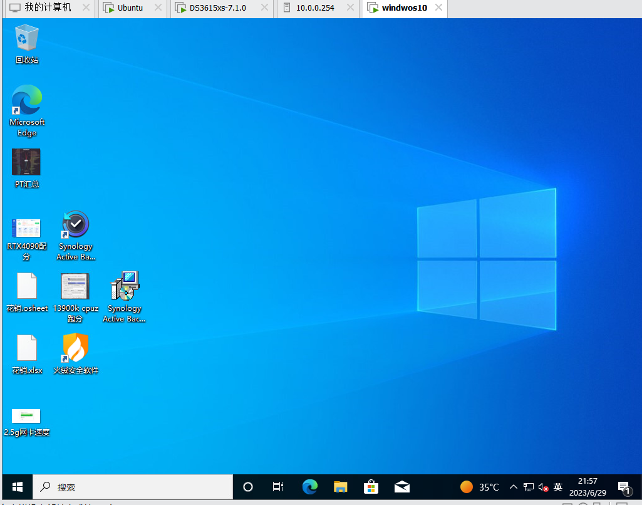The image size is (642, 505).
Task: Select the 13900k cpuz 跑分 image
Action: [x=76, y=298]
